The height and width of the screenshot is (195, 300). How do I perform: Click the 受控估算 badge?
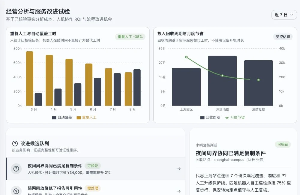pos(283,37)
